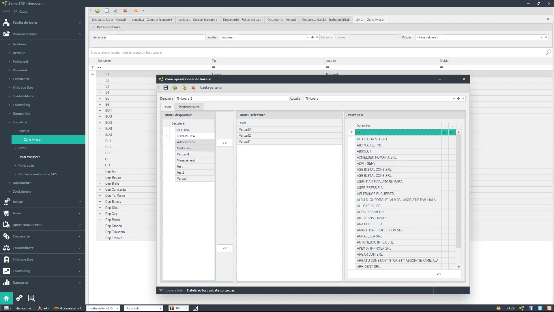Screen dimensions: 554x312
Task: Click the red delete X in main toolbar
Action: (125, 11)
